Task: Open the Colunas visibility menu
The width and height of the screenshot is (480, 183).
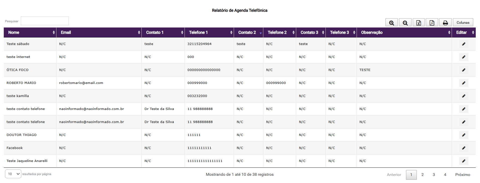Action: point(463,22)
